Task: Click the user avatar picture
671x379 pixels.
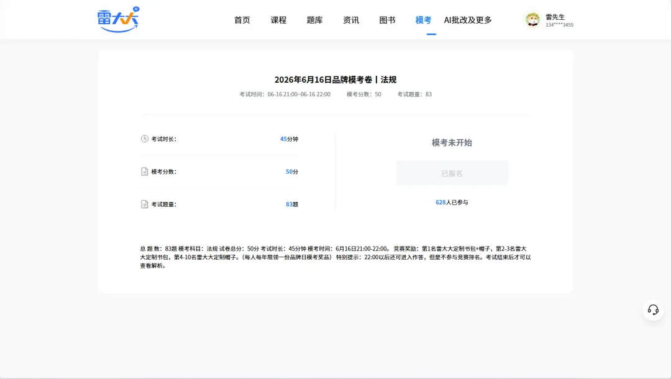Action: [x=533, y=20]
